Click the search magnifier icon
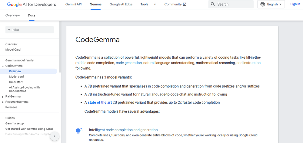Screen dimensions: 303x143 tap(213, 4)
